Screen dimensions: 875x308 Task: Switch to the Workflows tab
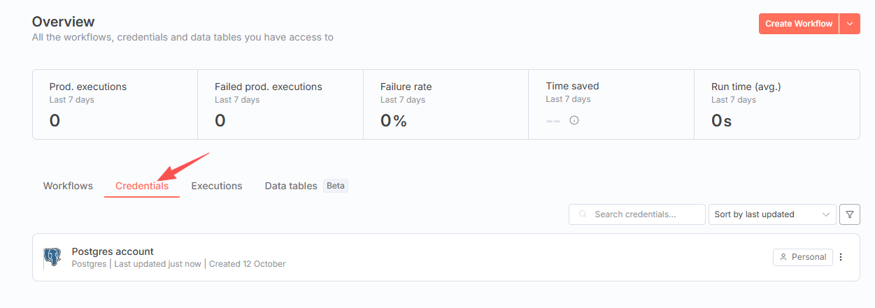tap(68, 186)
